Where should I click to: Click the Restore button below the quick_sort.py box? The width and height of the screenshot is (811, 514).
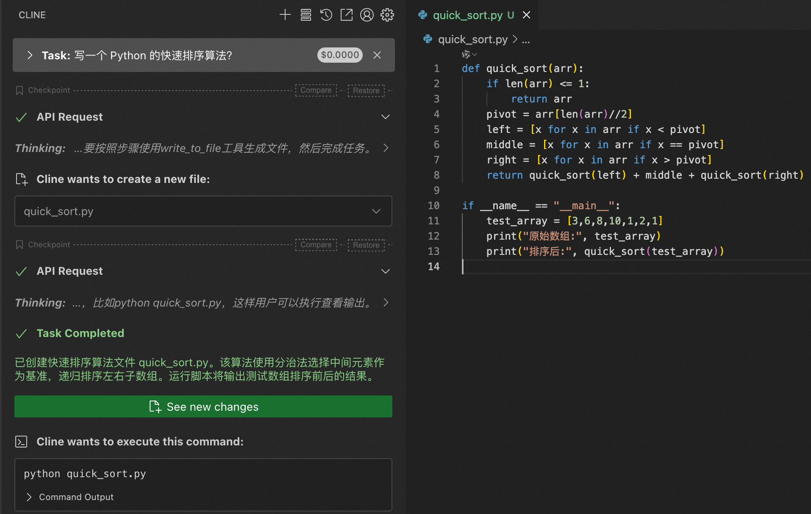366,245
